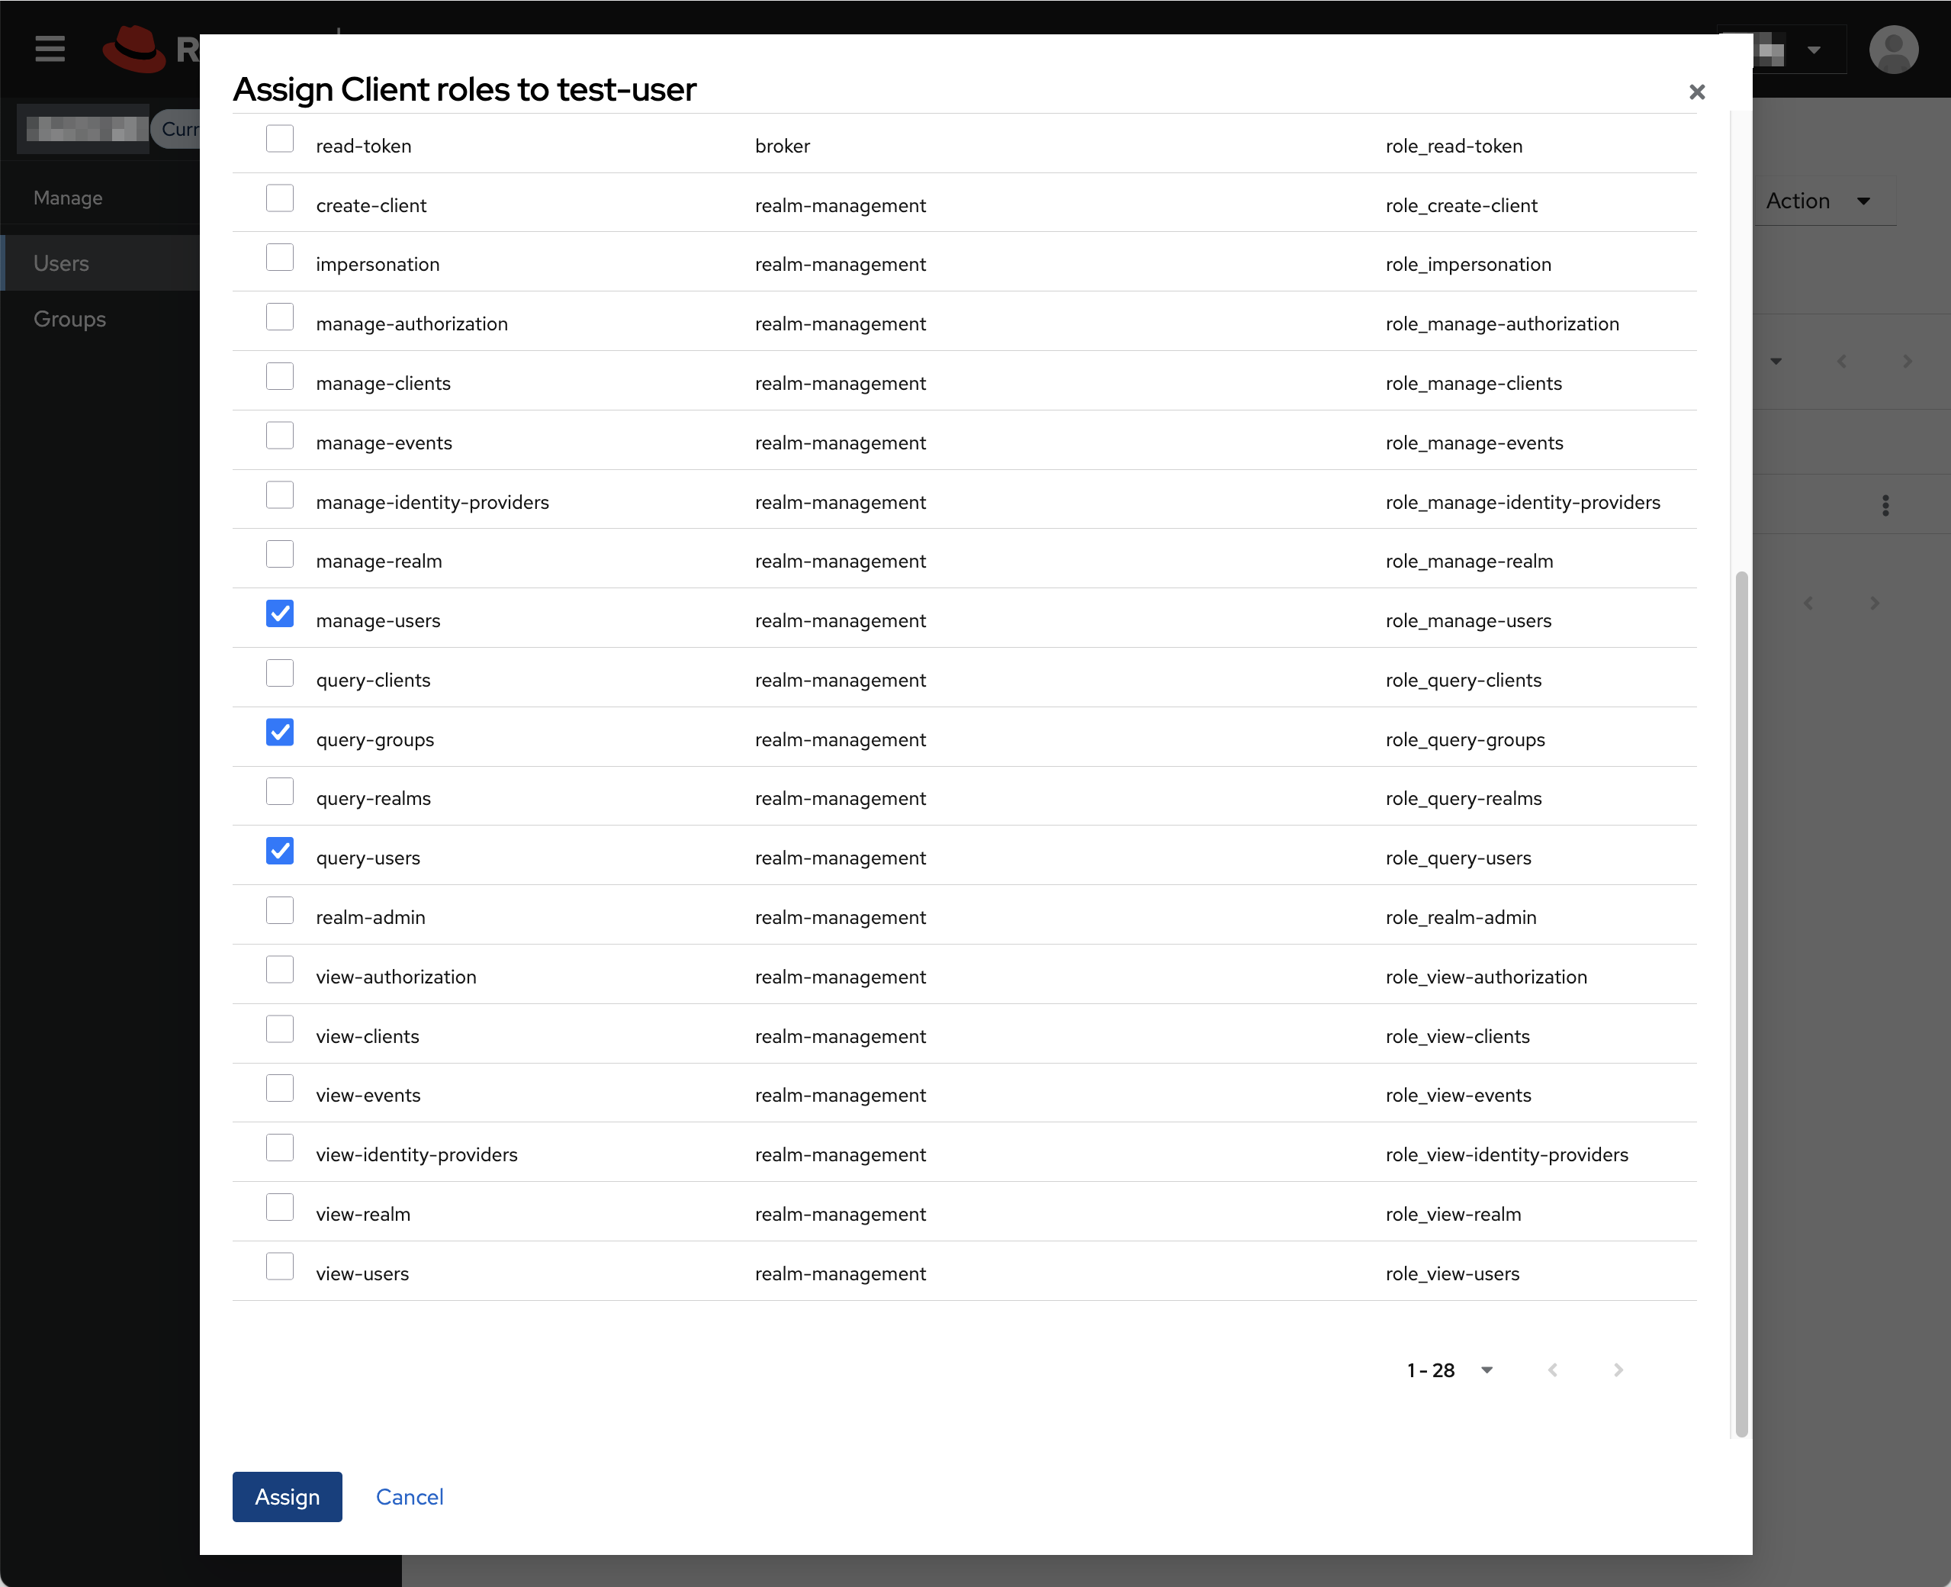Click the role_view-users description
The image size is (1951, 1587).
point(1452,1273)
